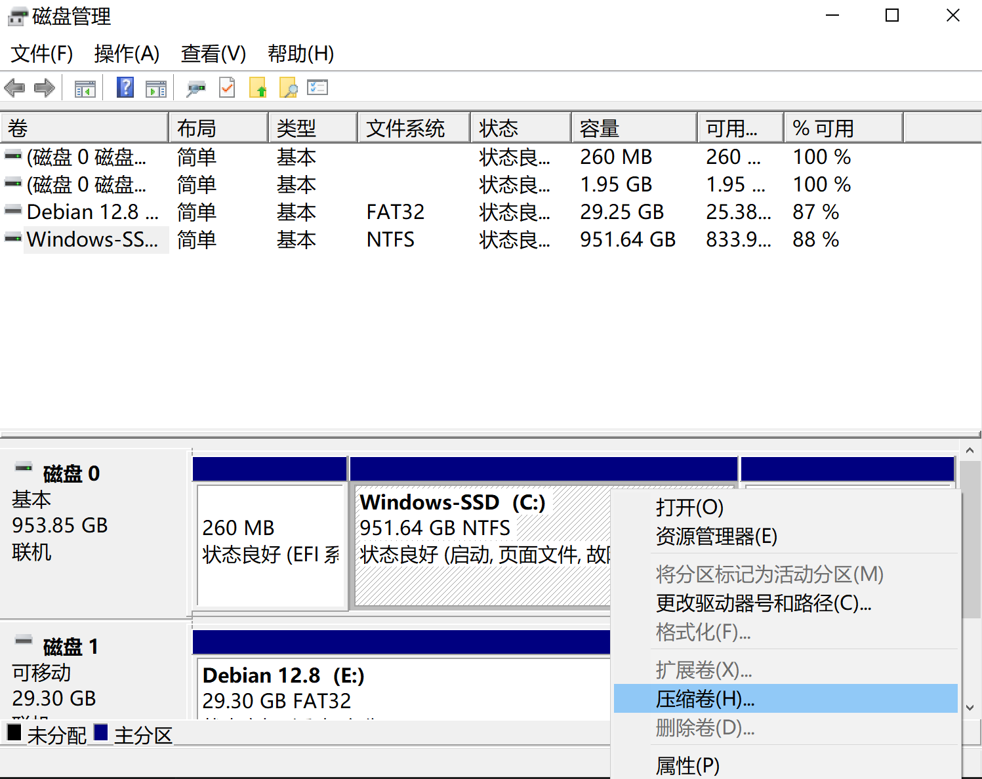Click the back arrow toolbar icon
This screenshot has height=779, width=982.
click(14, 88)
